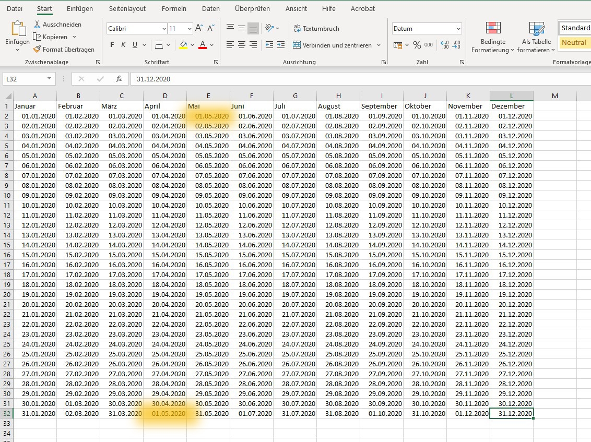
Task: Switch to the Formeln tab
Action: coord(174,8)
